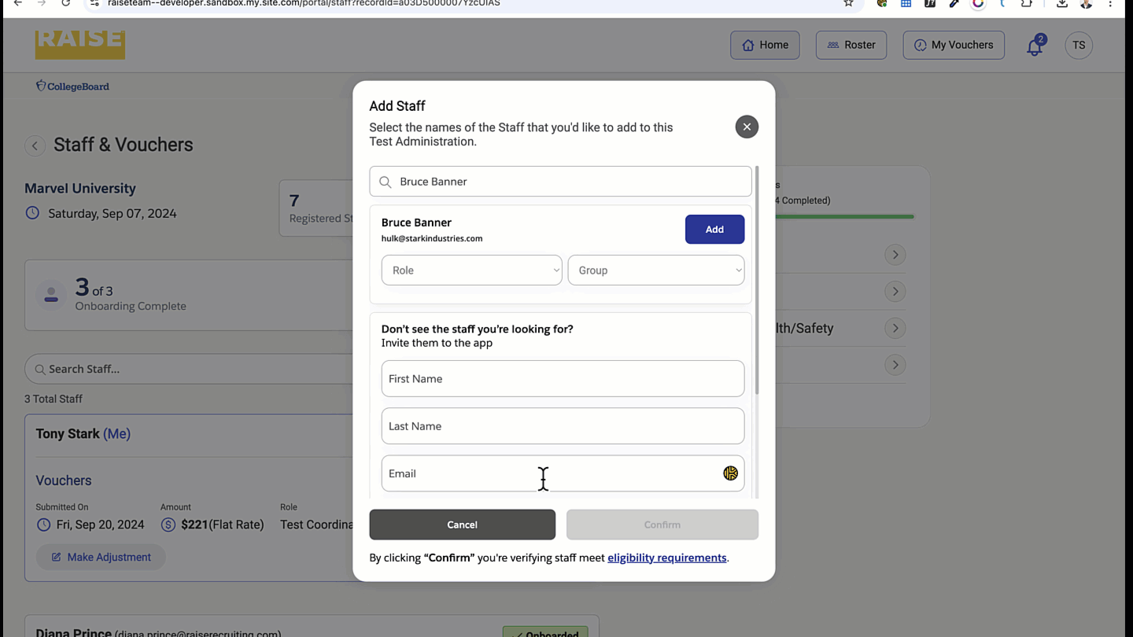Go to Home in the top navigation
The height and width of the screenshot is (637, 1133).
pos(765,45)
